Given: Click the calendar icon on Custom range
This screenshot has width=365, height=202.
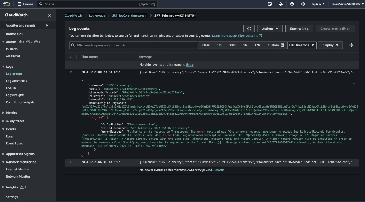Looking at the screenshot, I should [282, 45].
